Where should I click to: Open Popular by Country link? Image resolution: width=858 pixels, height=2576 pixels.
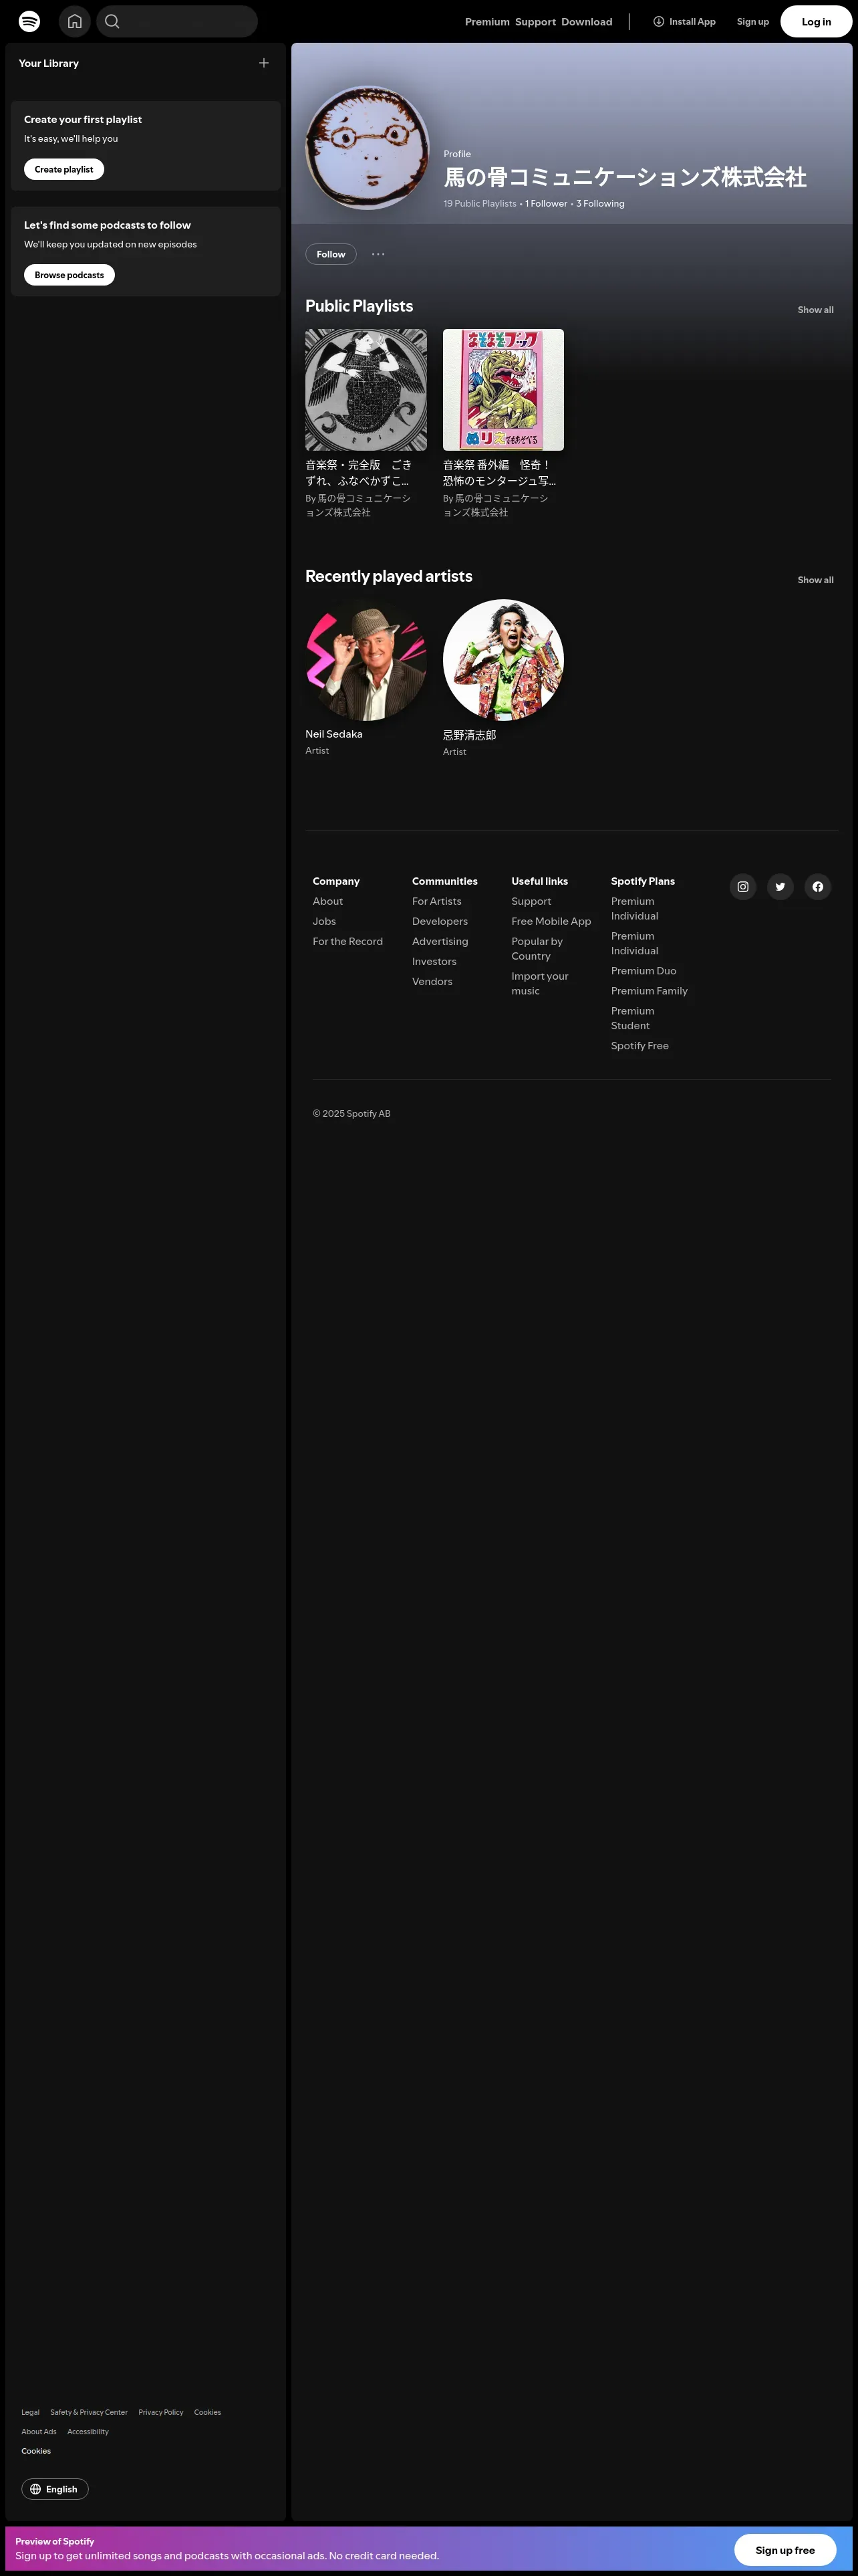point(537,948)
